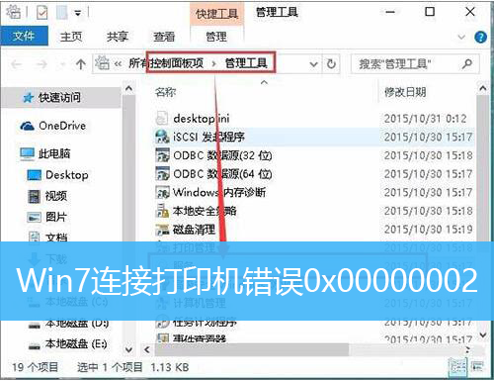Select the 本地安全策略 icon

162,211
